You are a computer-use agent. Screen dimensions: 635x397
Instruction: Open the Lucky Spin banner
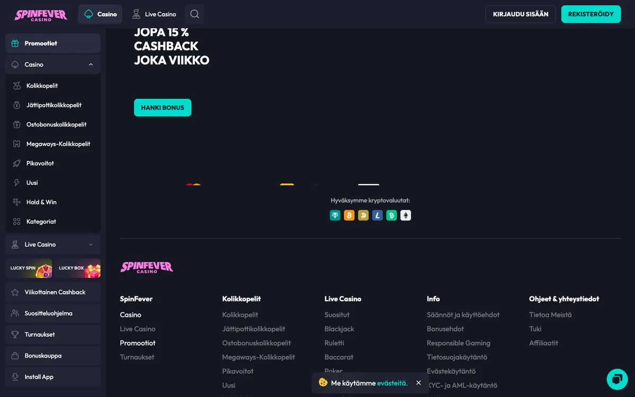click(x=29, y=268)
